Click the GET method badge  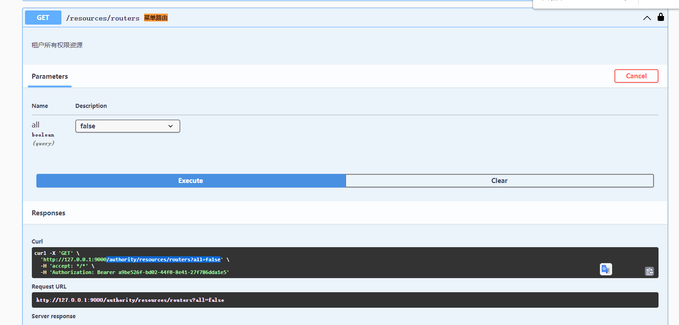pos(43,18)
